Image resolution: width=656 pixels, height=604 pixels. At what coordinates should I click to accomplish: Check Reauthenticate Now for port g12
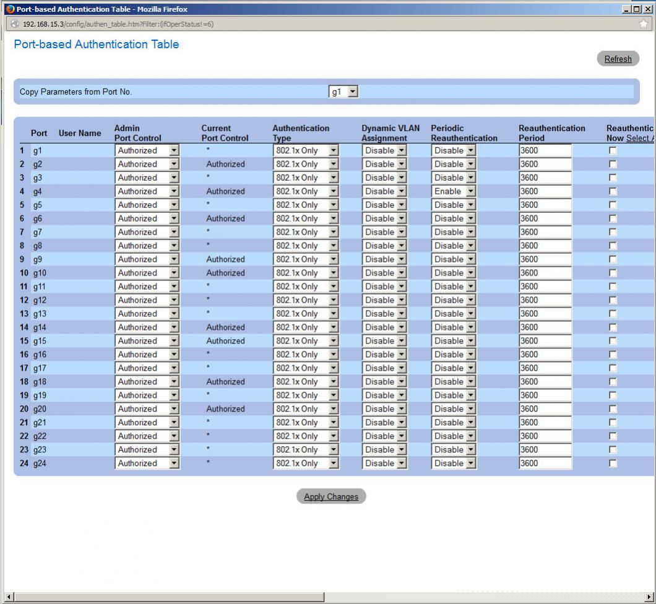coord(613,300)
